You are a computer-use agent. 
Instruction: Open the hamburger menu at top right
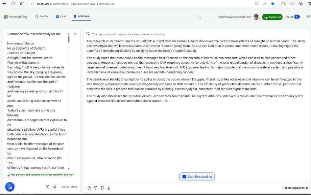308,17
